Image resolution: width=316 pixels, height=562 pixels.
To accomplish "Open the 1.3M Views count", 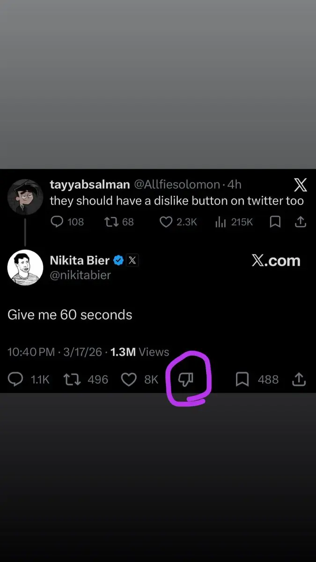I will pos(140,352).
